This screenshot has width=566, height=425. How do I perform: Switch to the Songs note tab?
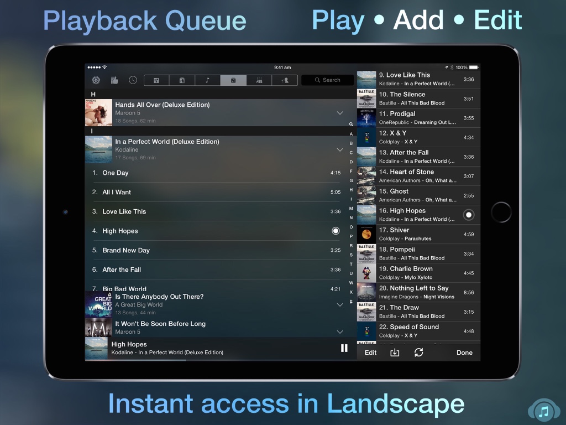coord(208,80)
